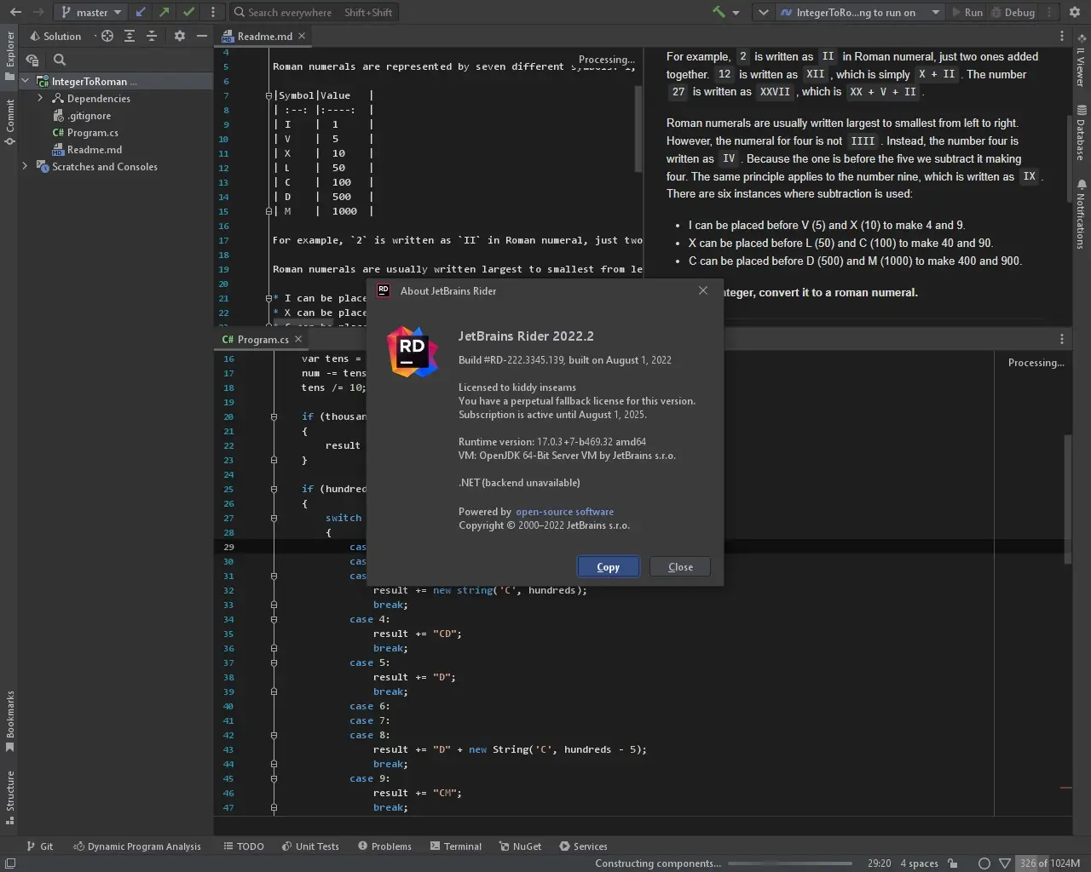The width and height of the screenshot is (1091, 872).
Task: Close About JetBrains Rider dialog with X
Action: point(703,290)
